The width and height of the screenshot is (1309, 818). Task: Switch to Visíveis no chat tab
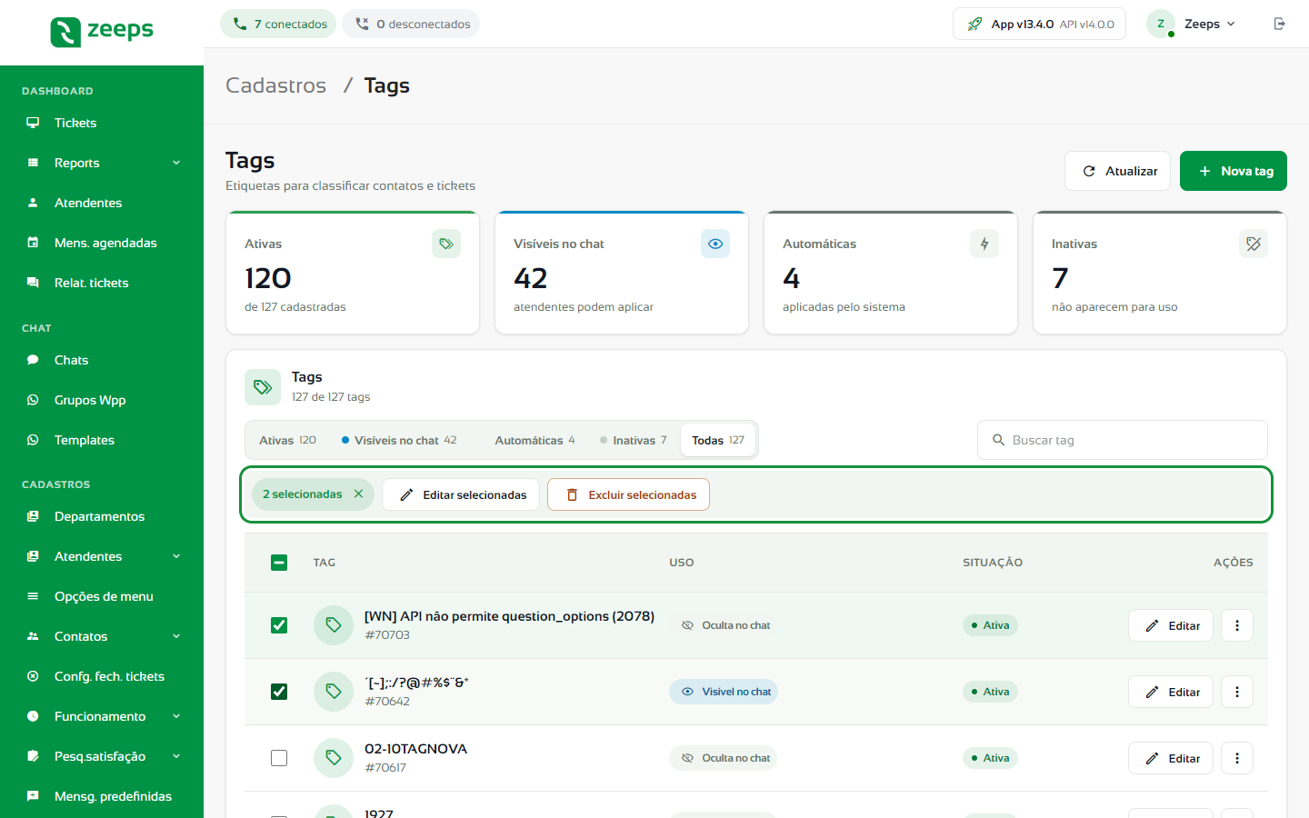click(x=399, y=440)
